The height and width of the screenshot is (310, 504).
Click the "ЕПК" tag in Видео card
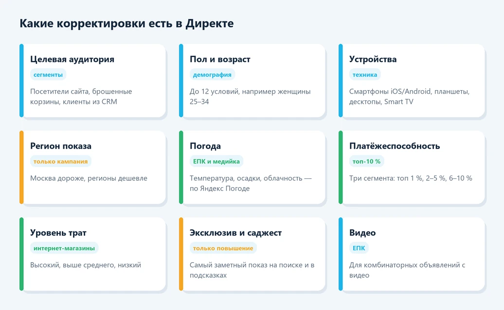(x=359, y=249)
